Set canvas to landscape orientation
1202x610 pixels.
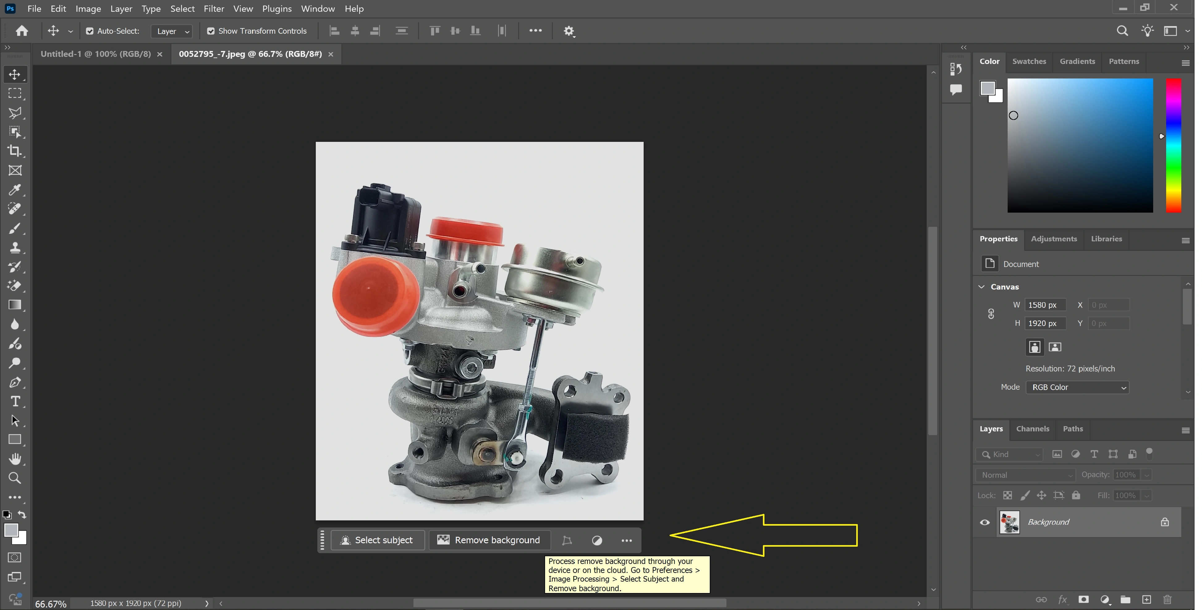1055,347
